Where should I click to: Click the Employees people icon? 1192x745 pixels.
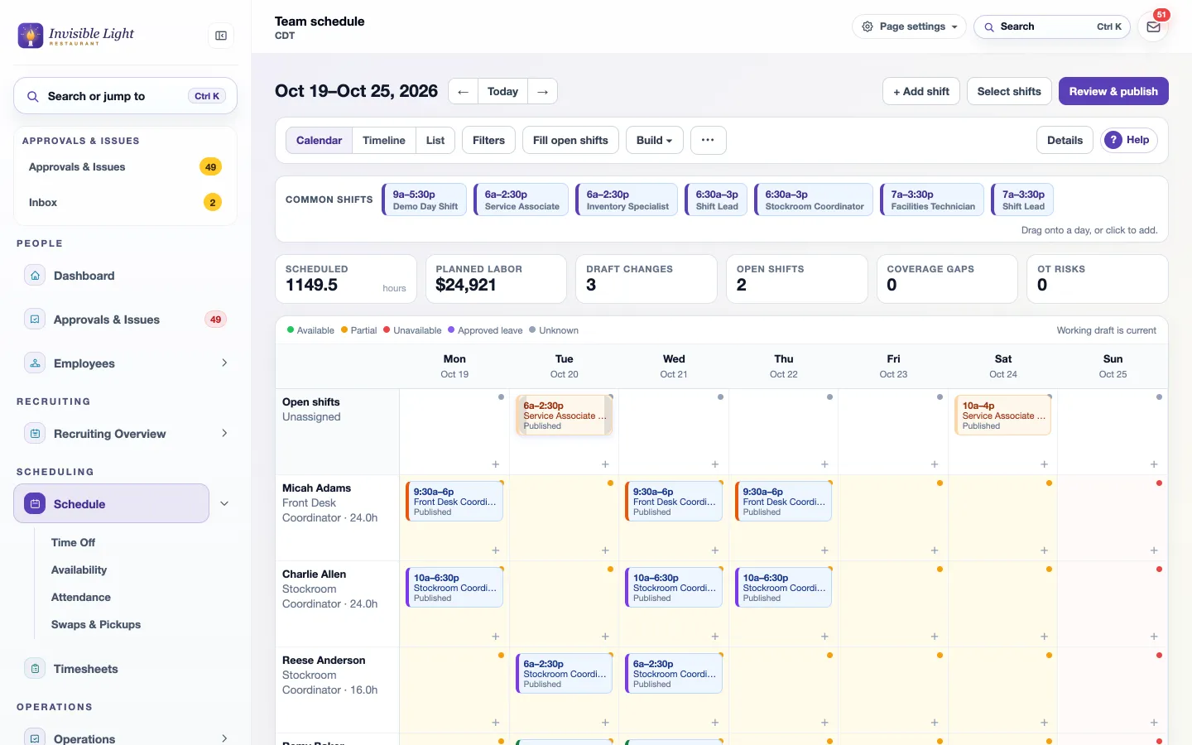35,363
